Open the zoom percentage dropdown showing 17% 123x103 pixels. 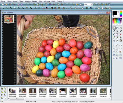[x=92, y=4]
